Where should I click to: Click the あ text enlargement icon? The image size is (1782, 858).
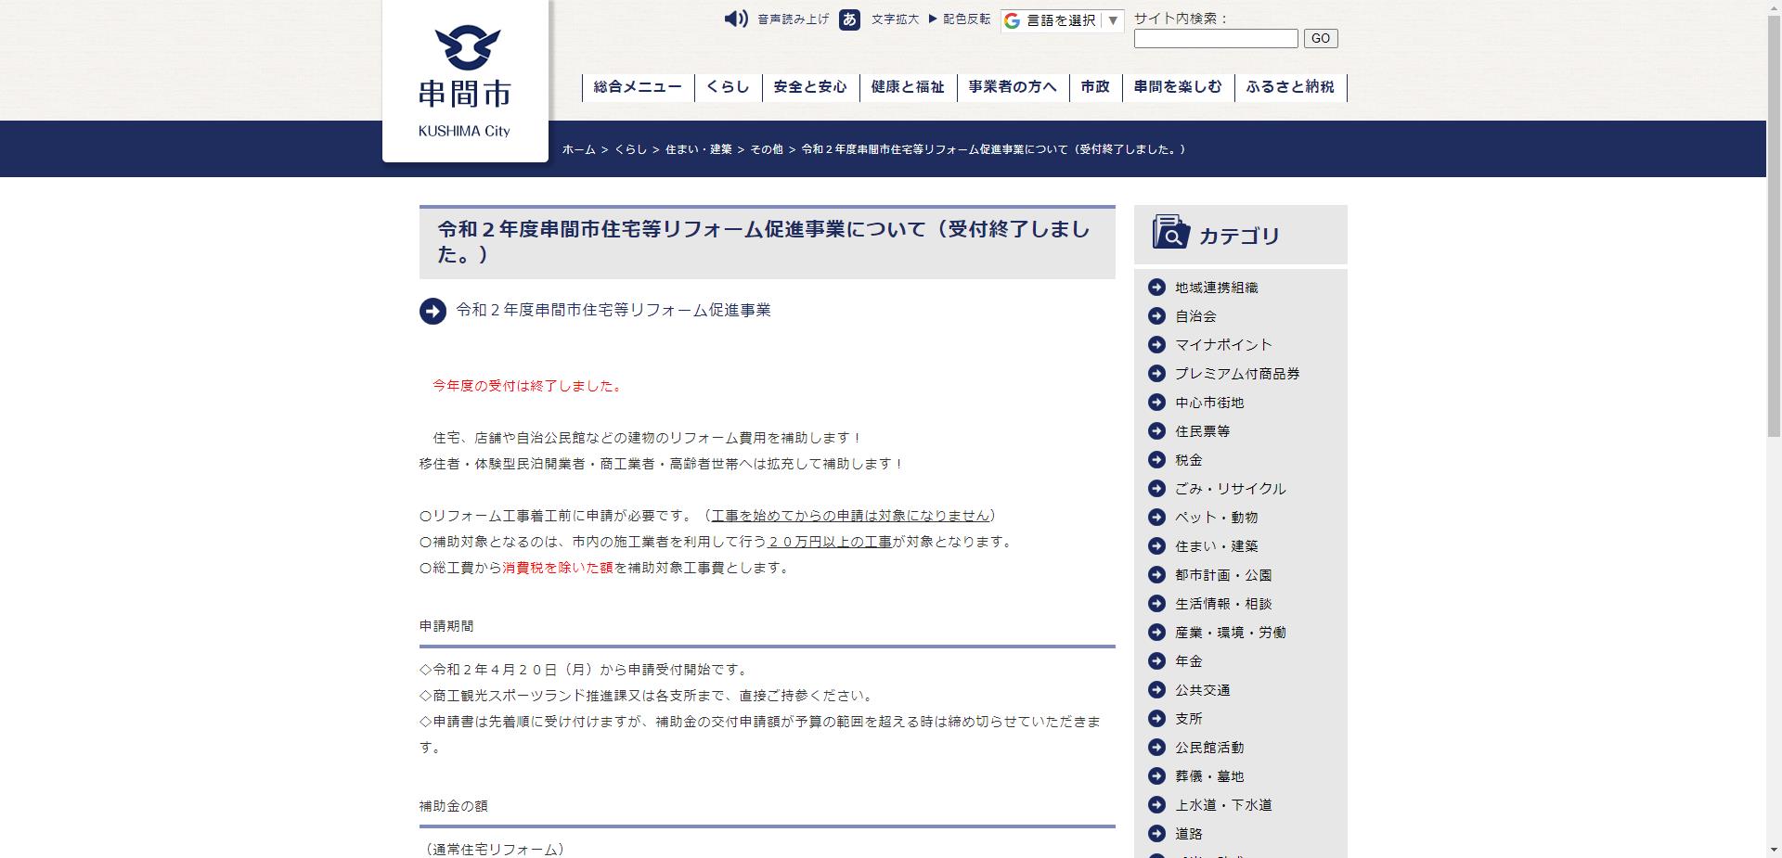point(849,19)
